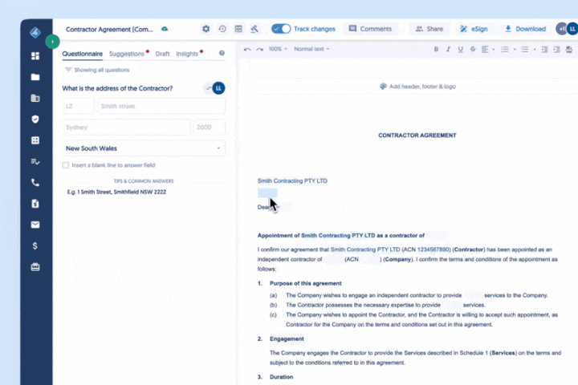This screenshot has width=578, height=385.
Task: Open the Comments panel
Action: (370, 29)
